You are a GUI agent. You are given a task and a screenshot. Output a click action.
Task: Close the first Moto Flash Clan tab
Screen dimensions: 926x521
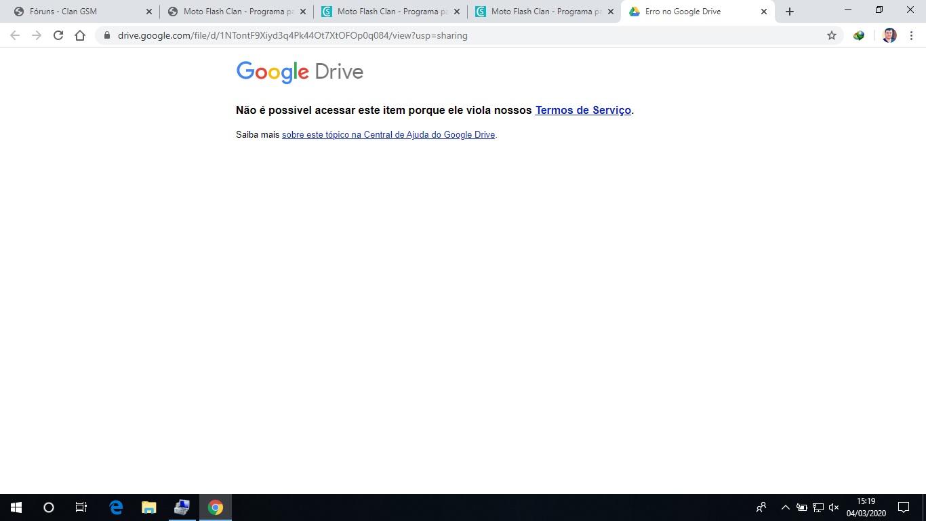point(303,12)
